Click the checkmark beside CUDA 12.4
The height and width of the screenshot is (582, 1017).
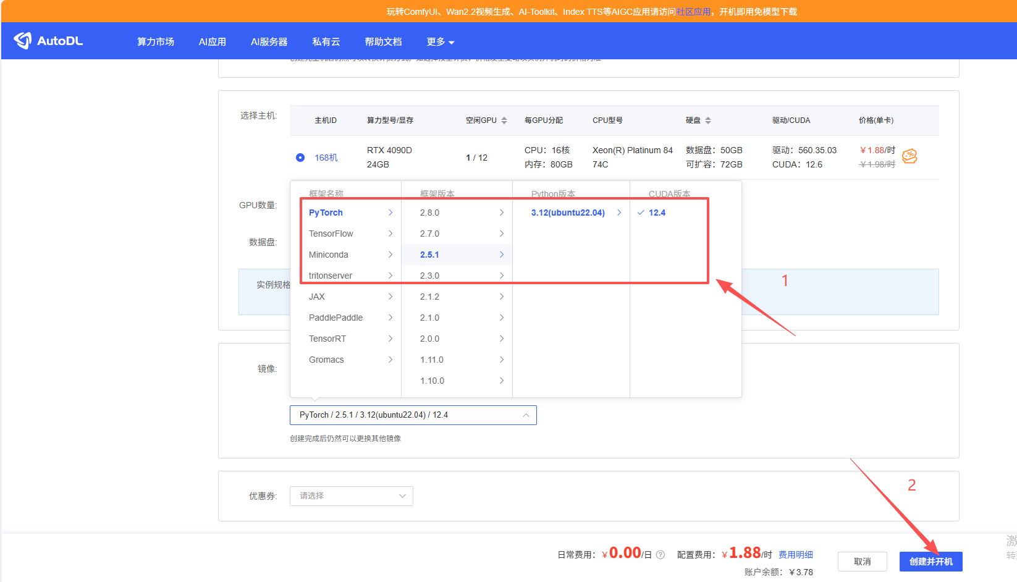click(641, 213)
